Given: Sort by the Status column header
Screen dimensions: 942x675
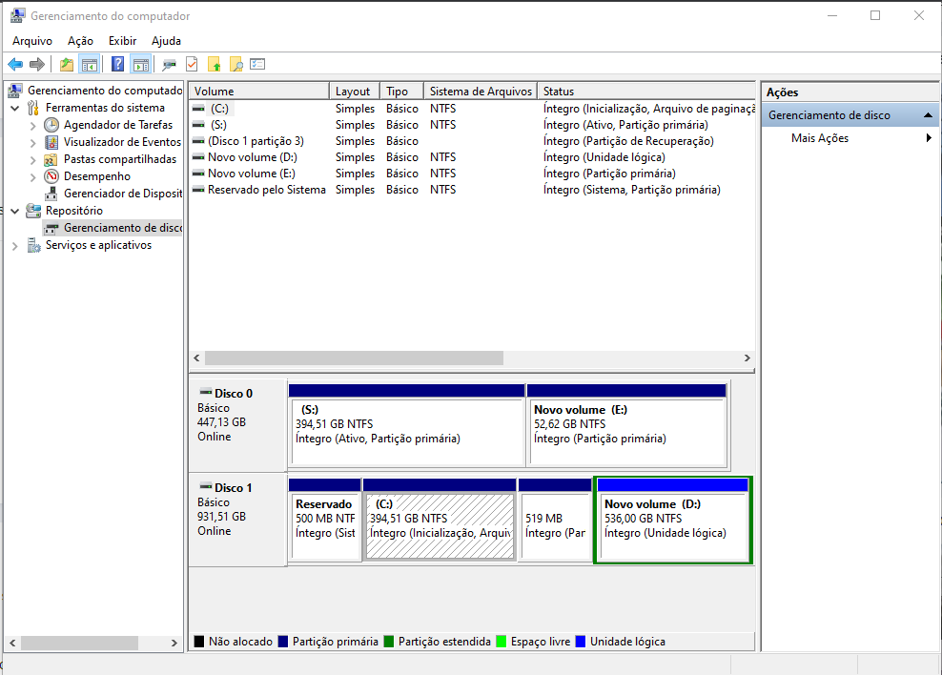Looking at the screenshot, I should [x=646, y=92].
